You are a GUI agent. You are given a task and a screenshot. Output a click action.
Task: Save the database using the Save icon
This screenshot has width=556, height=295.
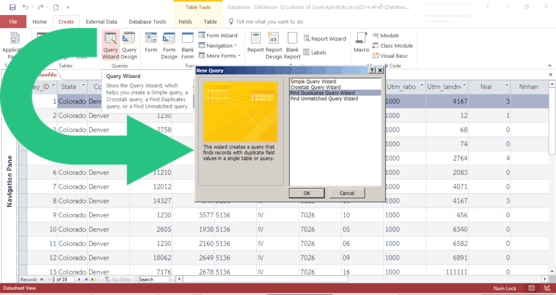12,7
